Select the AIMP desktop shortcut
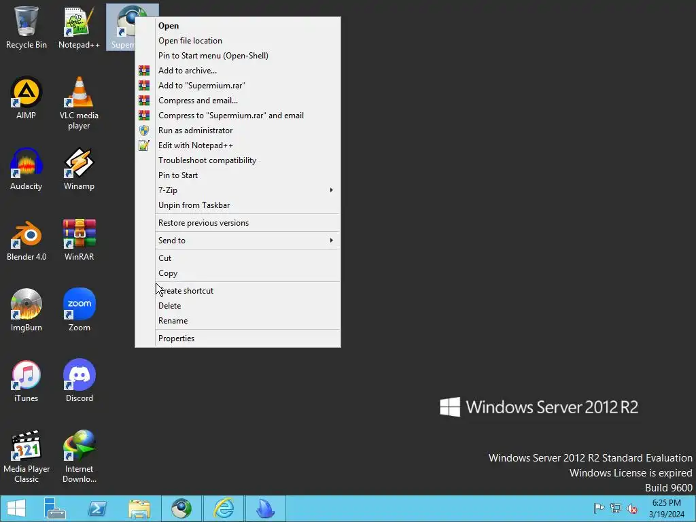The image size is (696, 522). point(27,98)
